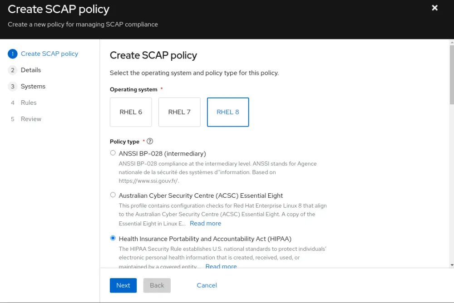This screenshot has height=303, width=454.
Task: Open the Systems wizard step
Action: point(33,86)
